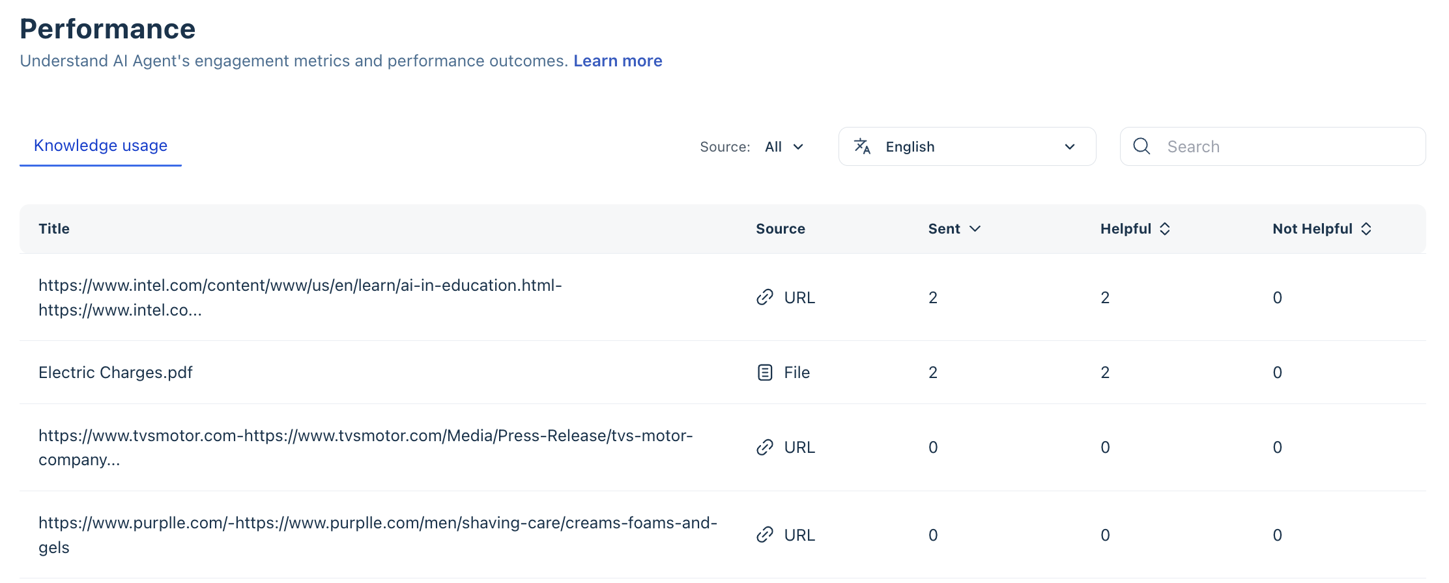Toggle Sent column sort order arrow
The width and height of the screenshot is (1449, 583).
(975, 229)
